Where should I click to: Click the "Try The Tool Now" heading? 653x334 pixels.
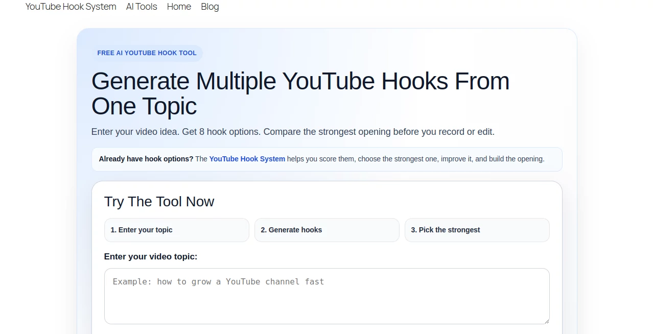159,202
